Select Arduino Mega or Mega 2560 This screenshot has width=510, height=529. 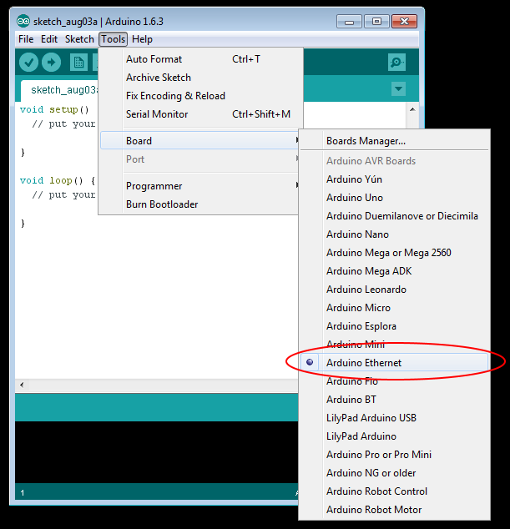(394, 253)
